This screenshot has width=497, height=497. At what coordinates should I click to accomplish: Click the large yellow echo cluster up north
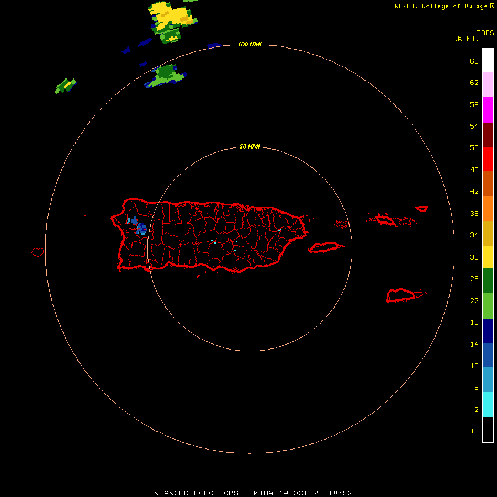point(172,22)
